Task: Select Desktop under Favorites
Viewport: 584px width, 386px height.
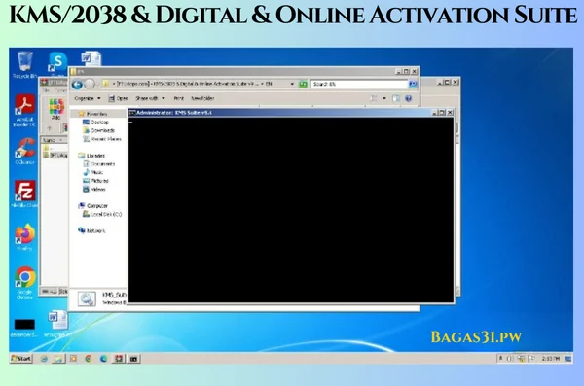Action: [96, 123]
